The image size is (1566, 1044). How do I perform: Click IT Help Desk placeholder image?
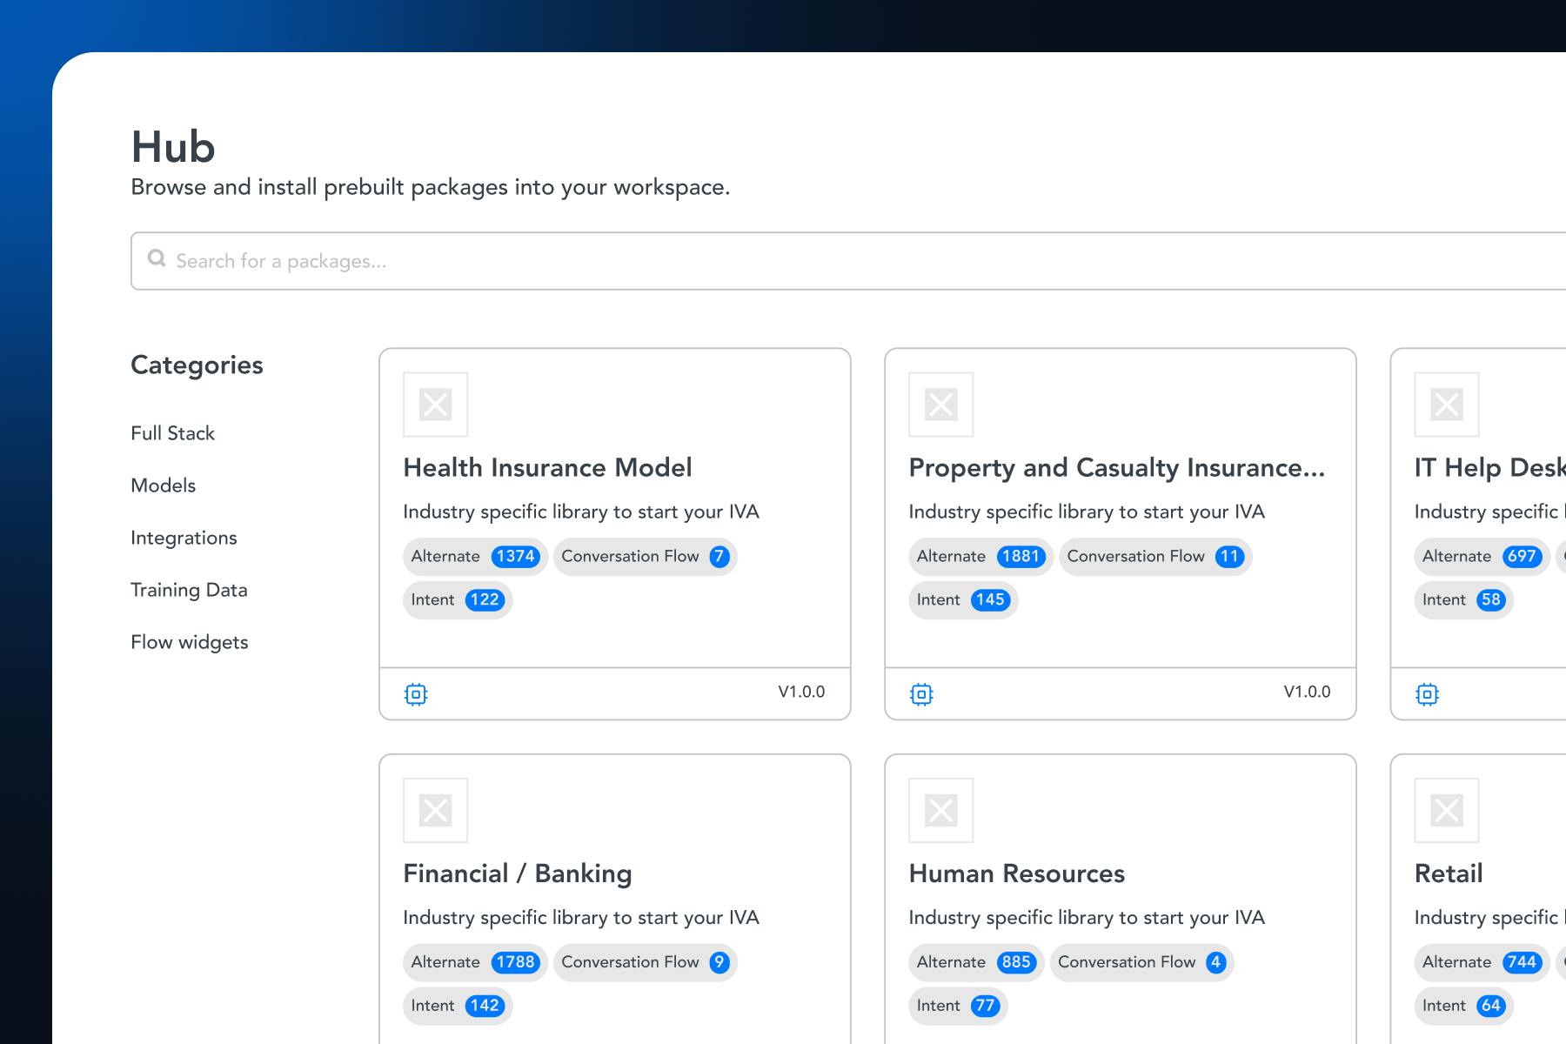click(1446, 405)
